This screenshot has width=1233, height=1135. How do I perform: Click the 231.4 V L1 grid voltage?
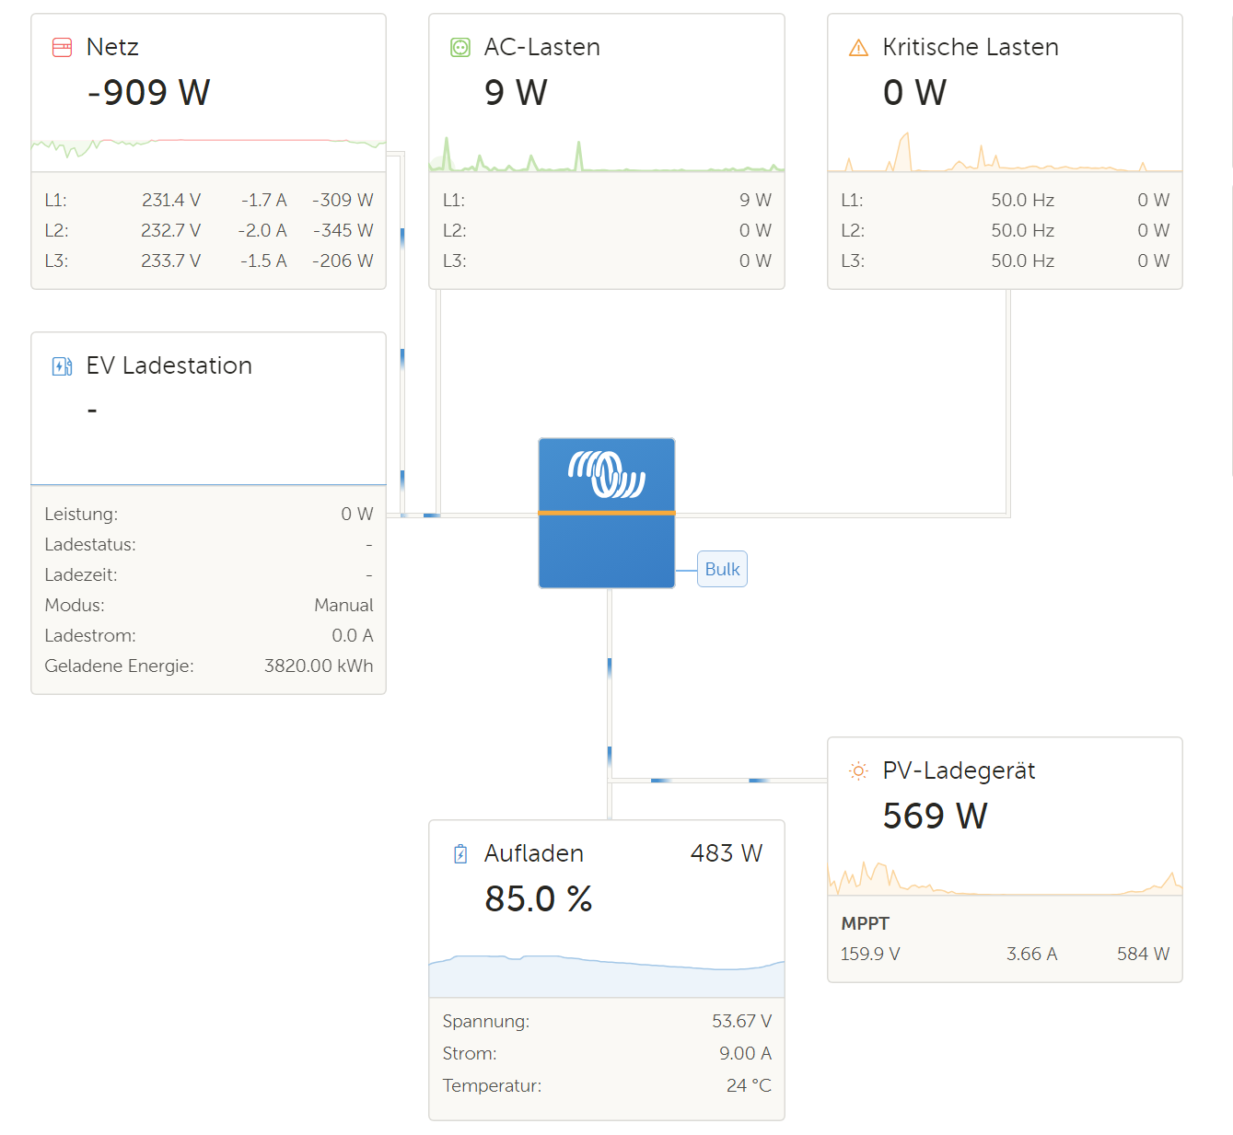[x=171, y=200]
